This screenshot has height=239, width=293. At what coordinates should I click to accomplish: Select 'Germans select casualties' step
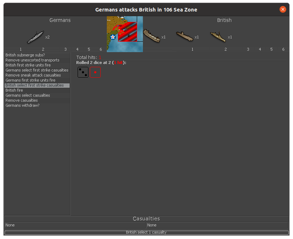click(28, 95)
